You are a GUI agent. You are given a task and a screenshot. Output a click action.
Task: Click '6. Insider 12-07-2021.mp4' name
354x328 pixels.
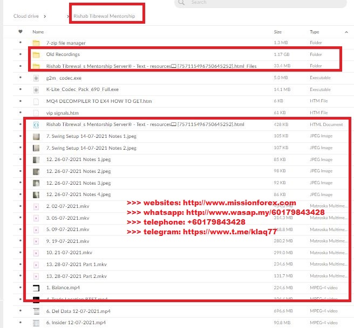pos(76,323)
